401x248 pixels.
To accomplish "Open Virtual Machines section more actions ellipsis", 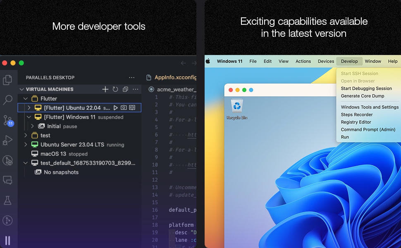I will (x=136, y=89).
